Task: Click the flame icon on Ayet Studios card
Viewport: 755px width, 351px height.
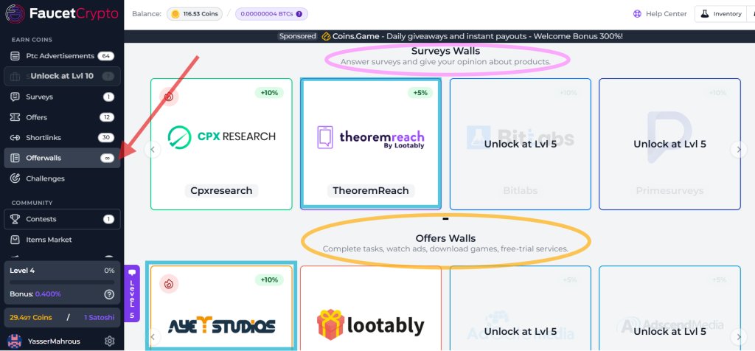Action: [x=169, y=284]
